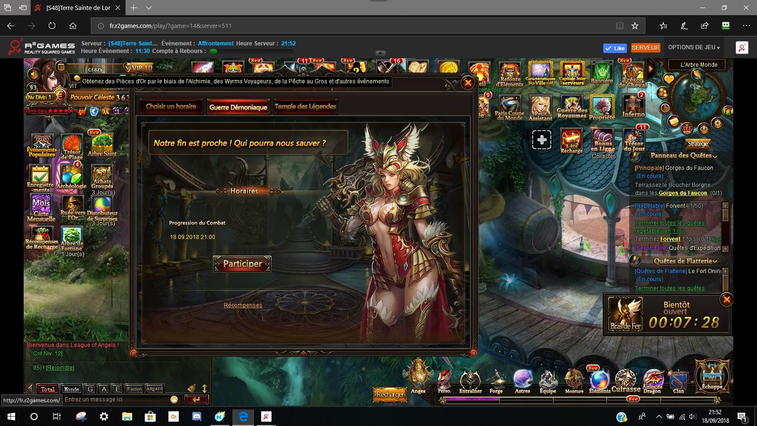757x426 pixels.
Task: Click the Archéologie icon
Action: (x=71, y=176)
